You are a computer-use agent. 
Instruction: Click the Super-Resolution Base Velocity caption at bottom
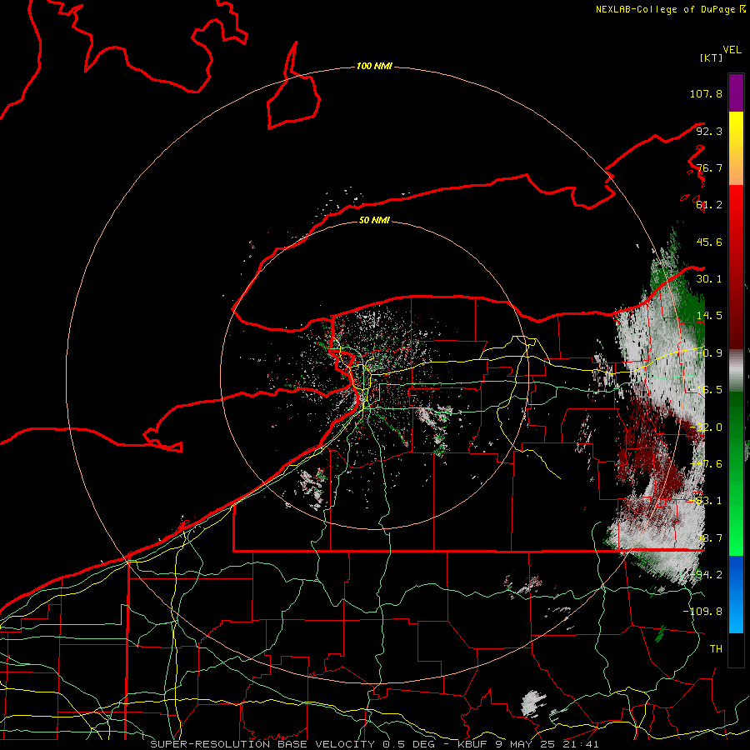pyautogui.click(x=374, y=744)
